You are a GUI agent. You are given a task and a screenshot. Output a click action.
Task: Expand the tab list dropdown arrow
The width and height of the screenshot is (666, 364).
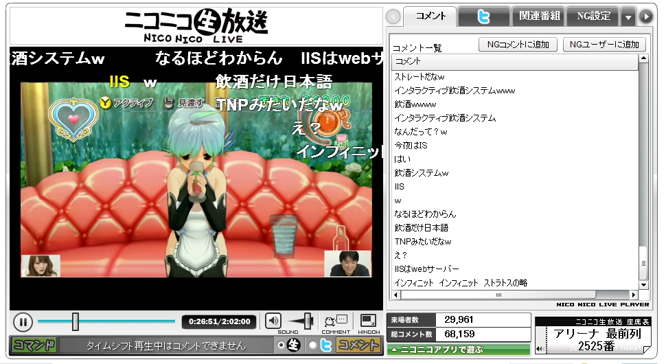click(628, 16)
